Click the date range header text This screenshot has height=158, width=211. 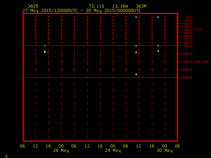tap(81, 11)
